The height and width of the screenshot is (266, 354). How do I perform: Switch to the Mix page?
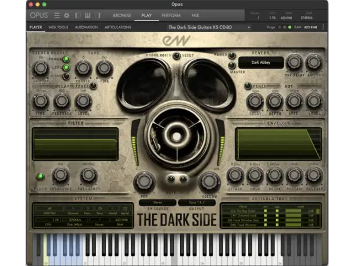(x=195, y=15)
